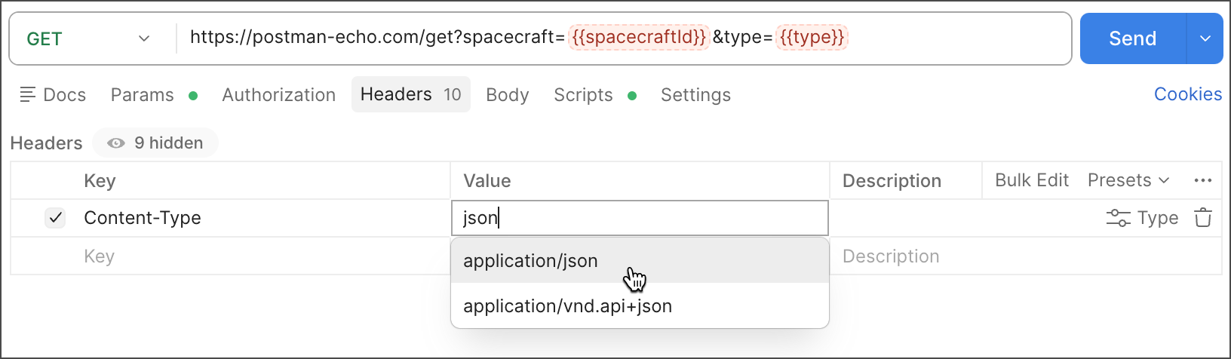This screenshot has height=359, width=1231.
Task: Open the Presets dropdown
Action: [1128, 180]
